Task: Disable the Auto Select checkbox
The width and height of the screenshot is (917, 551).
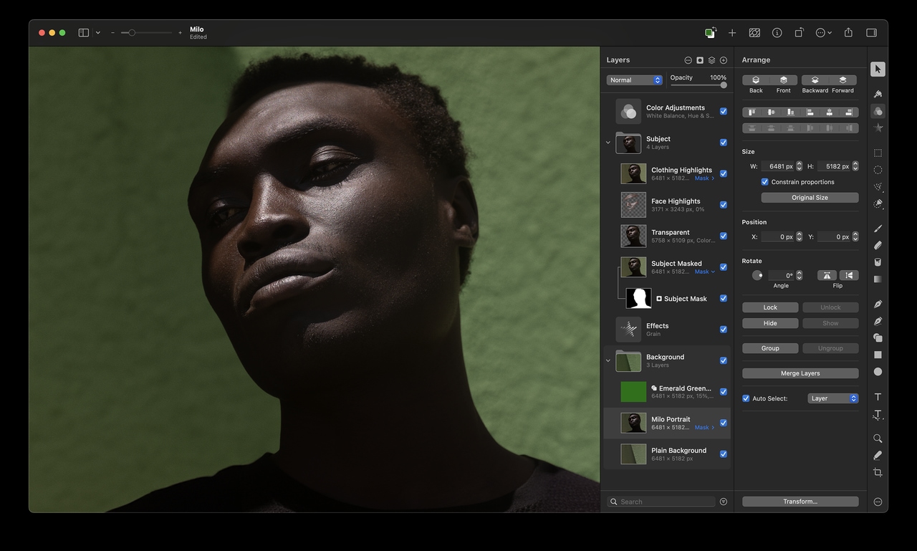Action: pos(746,398)
